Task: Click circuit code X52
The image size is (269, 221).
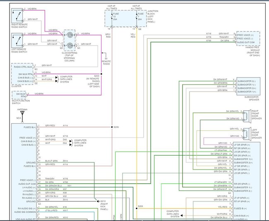Action: click(65, 196)
